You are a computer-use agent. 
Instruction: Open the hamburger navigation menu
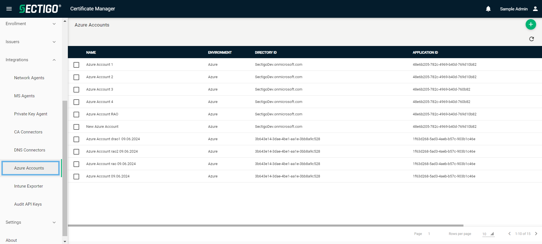point(9,9)
